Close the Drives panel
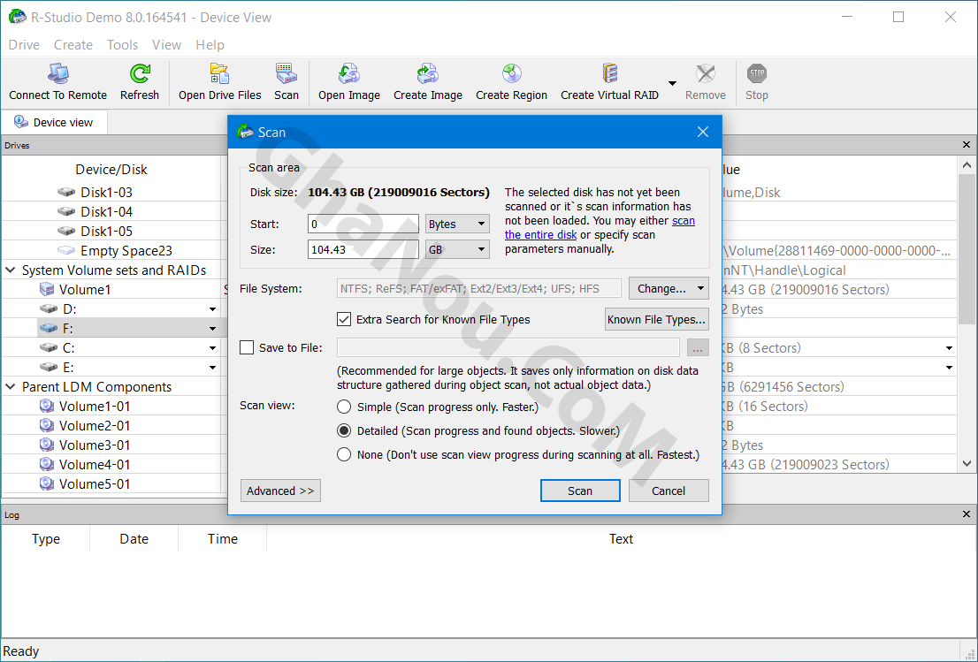 tap(967, 145)
